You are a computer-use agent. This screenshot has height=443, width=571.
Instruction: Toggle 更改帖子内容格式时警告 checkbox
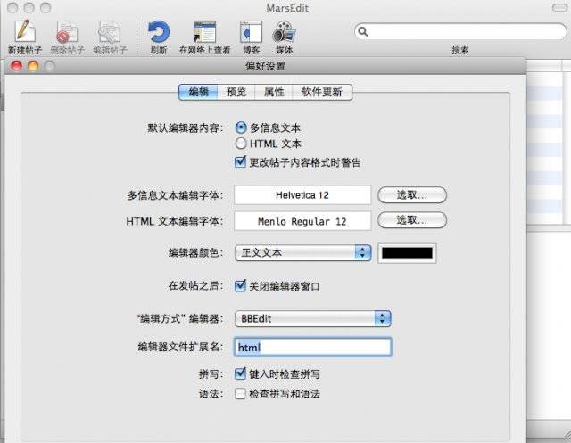tap(241, 162)
